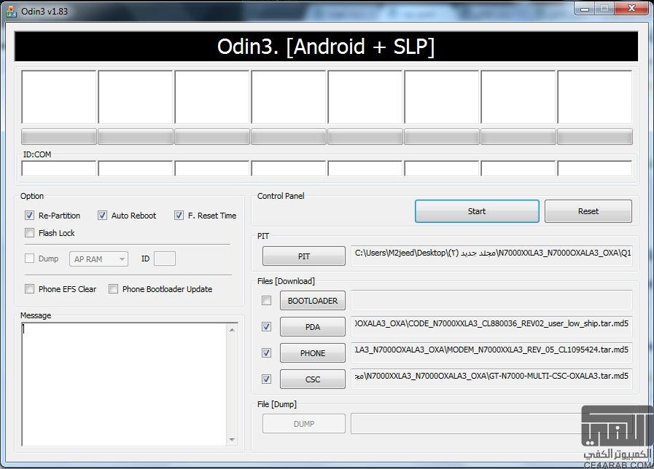Click the PDA file button
654x469 pixels.
point(312,327)
